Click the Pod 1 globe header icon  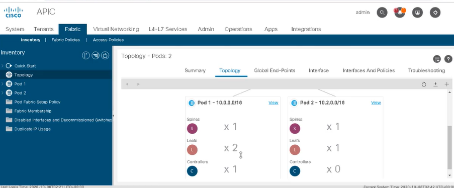pyautogui.click(x=192, y=103)
